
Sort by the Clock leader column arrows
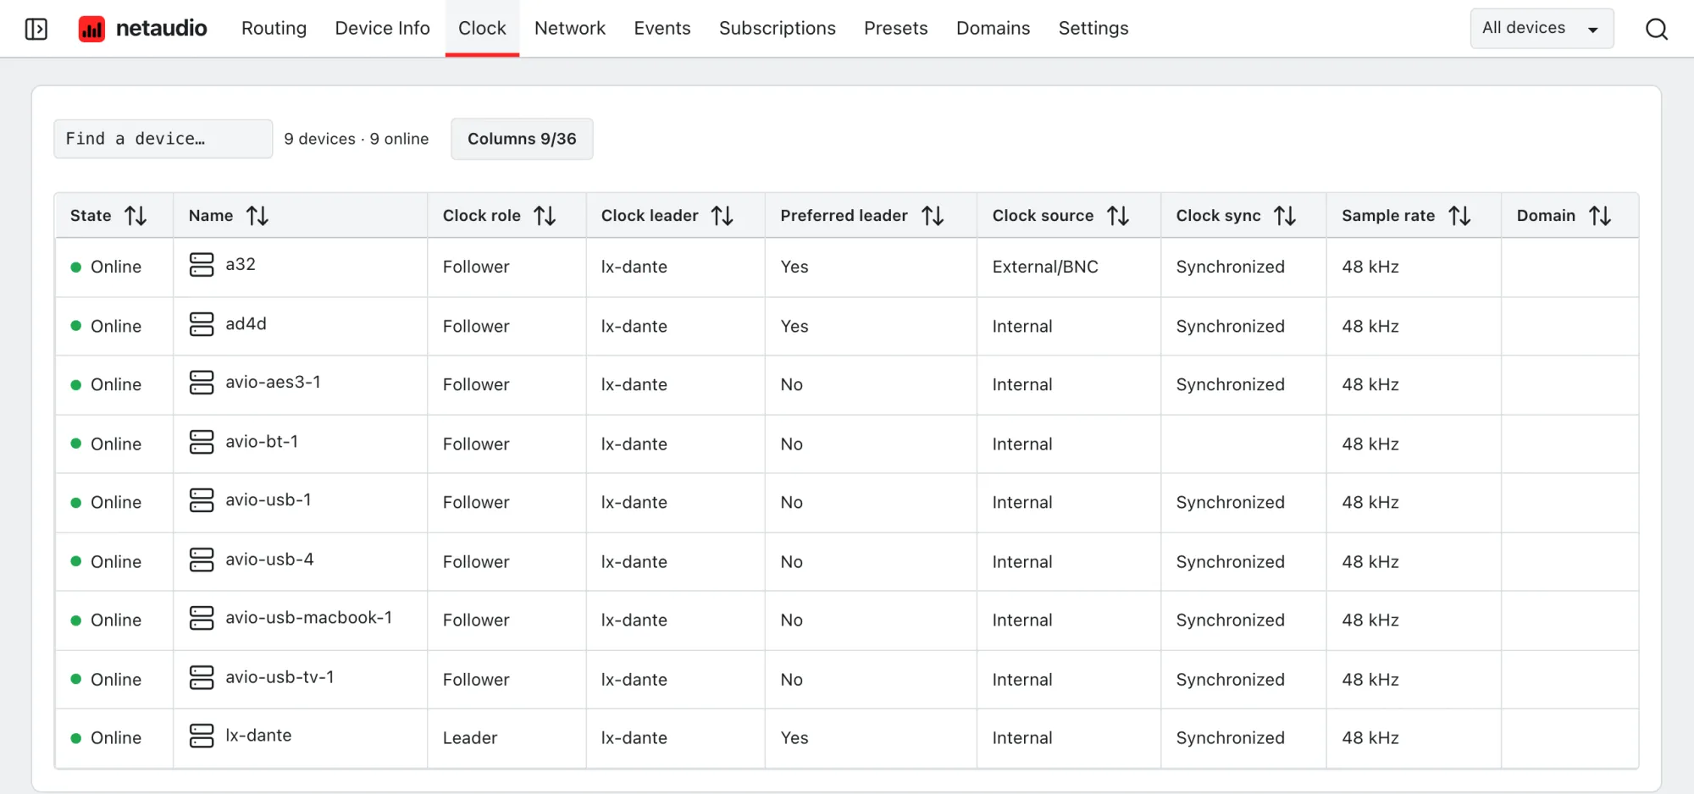[x=722, y=216]
